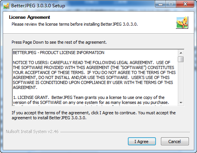Click the License Agreement heading
Screen dimensions: 197x153
(30, 17)
